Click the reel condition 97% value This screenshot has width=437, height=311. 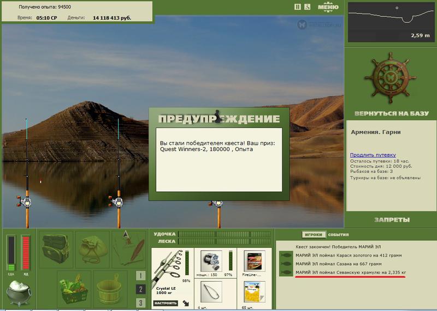(x=228, y=275)
